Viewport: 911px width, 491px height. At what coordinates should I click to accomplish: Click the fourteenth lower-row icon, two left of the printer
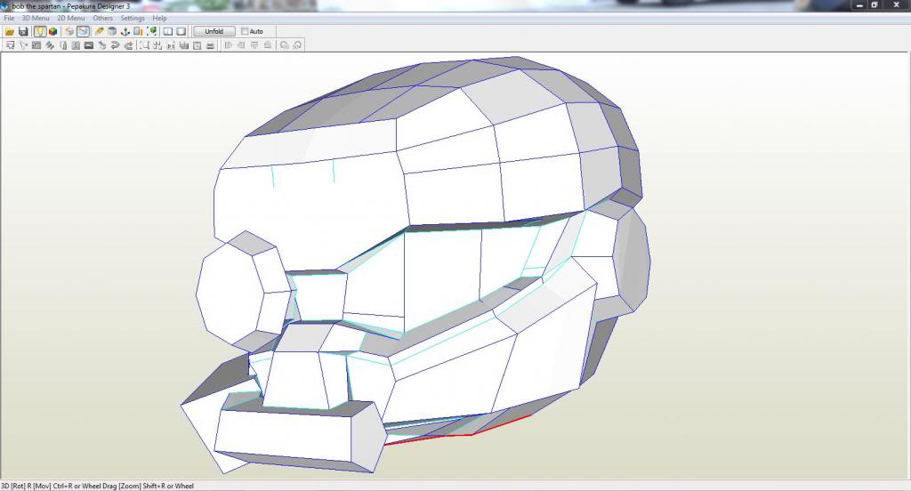click(x=184, y=45)
